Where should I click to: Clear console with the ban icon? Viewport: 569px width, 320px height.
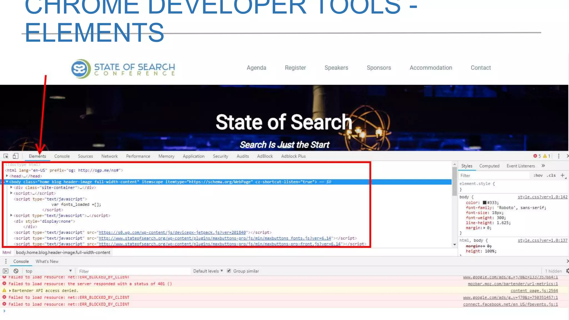(16, 271)
